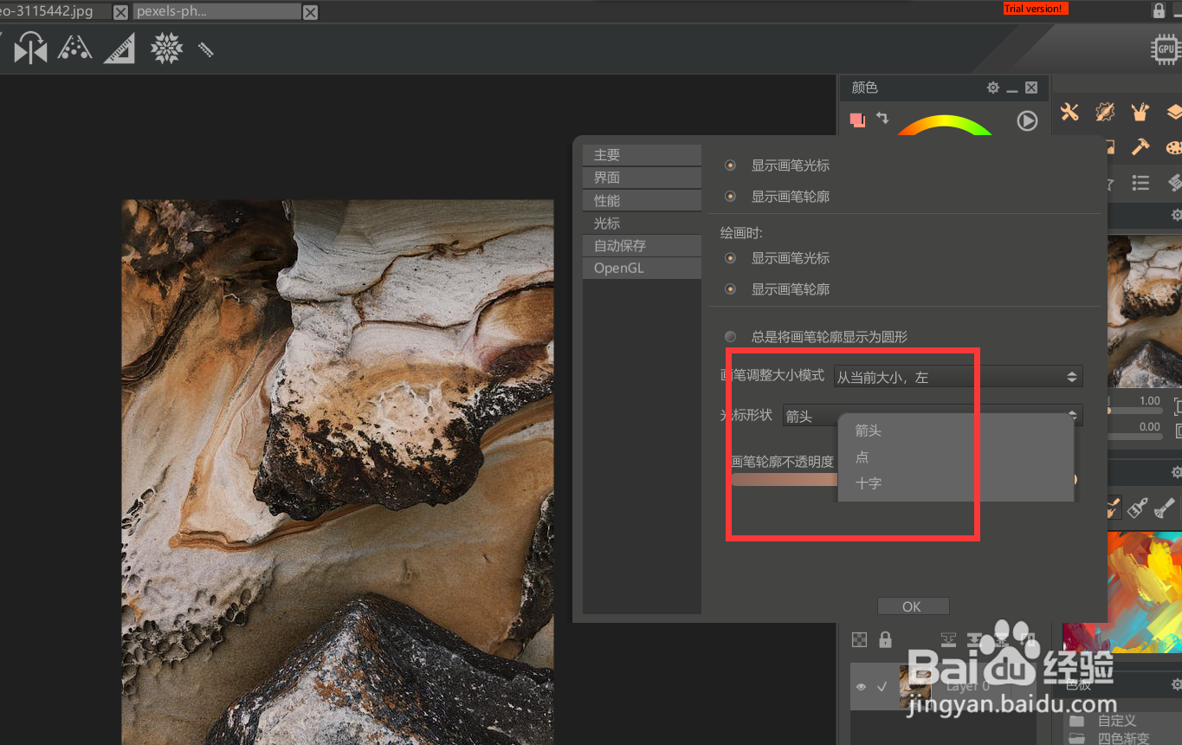Select the hammer icon
The image size is (1182, 745).
[x=1140, y=147]
